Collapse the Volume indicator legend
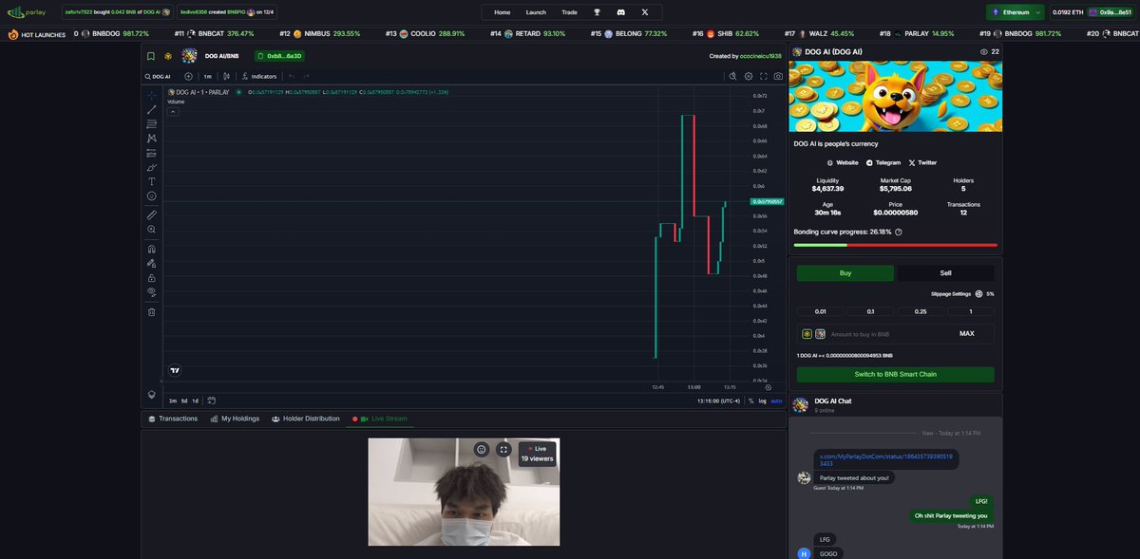Image resolution: width=1140 pixels, height=559 pixels. pos(173,111)
